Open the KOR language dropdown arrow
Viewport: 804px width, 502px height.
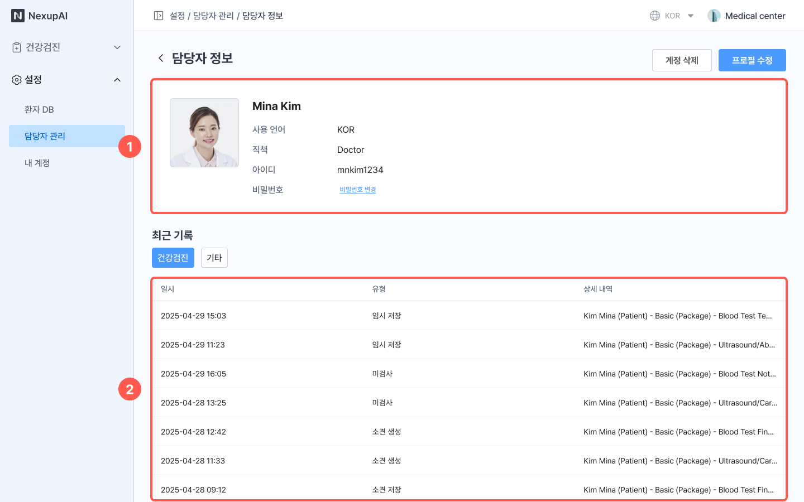691,16
